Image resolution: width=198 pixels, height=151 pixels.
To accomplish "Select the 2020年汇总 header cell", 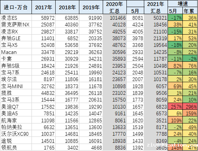I will [115, 7].
